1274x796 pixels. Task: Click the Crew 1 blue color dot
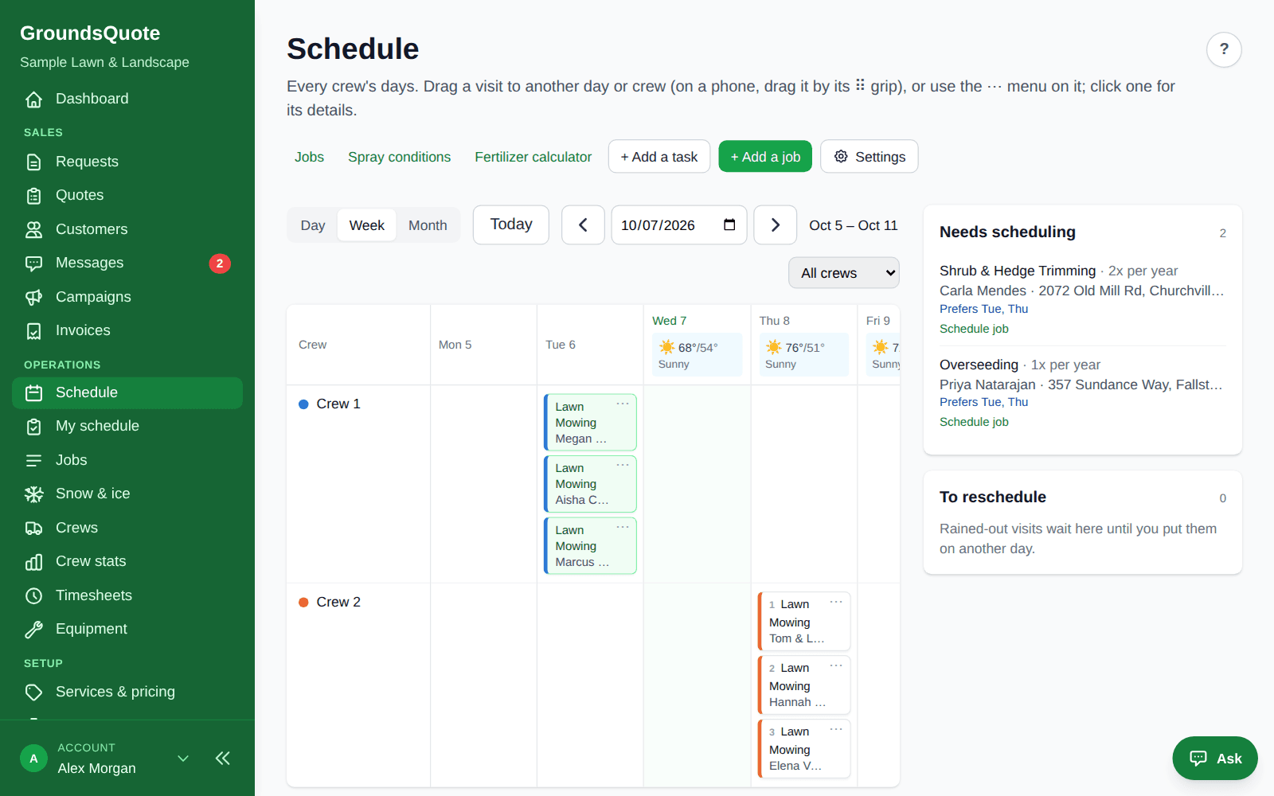303,404
